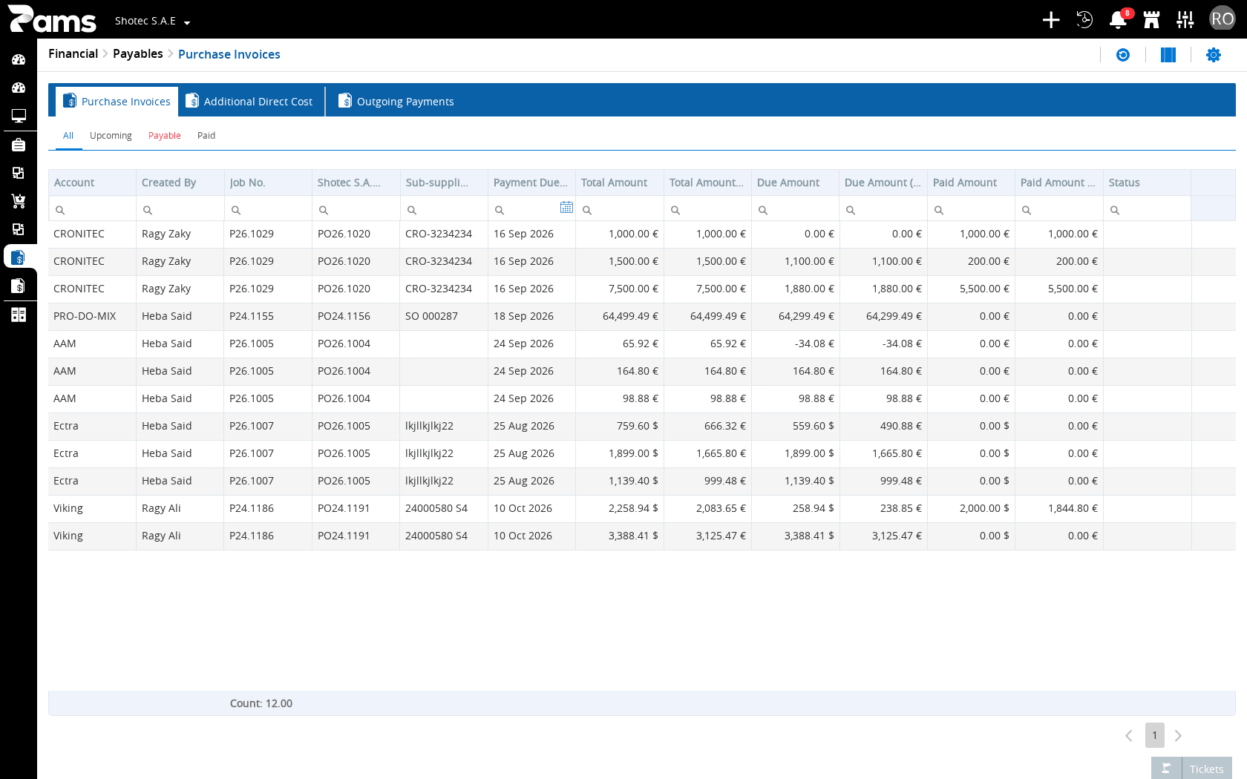Go to the Payables breadcrumb
Screen dimensions: 1247x779
pos(138,54)
